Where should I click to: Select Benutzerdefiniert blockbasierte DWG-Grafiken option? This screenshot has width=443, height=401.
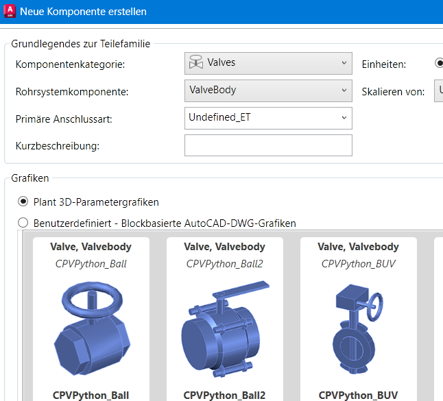[x=23, y=223]
